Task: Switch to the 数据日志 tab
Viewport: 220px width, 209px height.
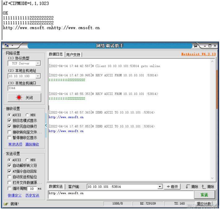Action: tap(56, 54)
